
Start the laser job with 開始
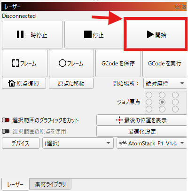156,34
